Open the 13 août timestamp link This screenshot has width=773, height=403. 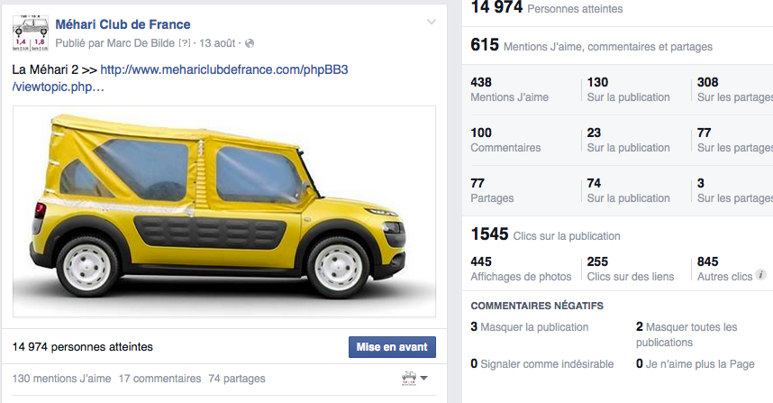coord(217,43)
